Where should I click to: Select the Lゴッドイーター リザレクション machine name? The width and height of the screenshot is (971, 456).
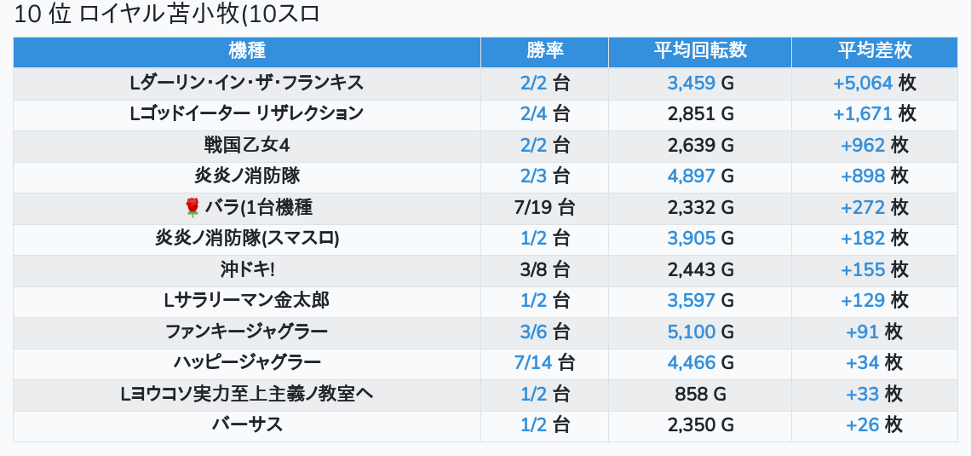pyautogui.click(x=247, y=114)
